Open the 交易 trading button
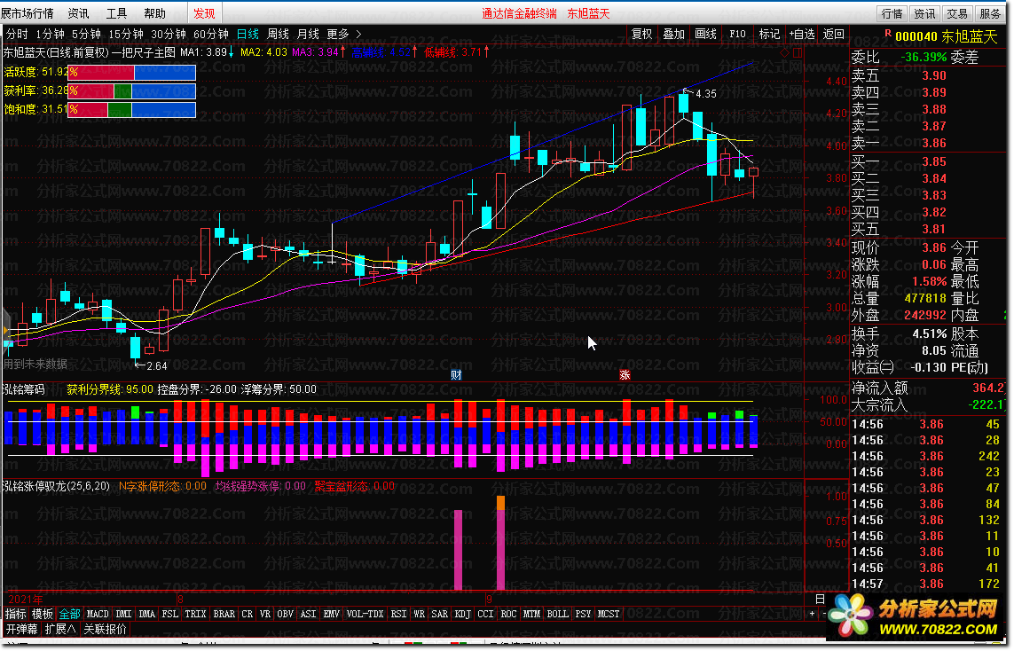The width and height of the screenshot is (1014, 651). point(957,13)
